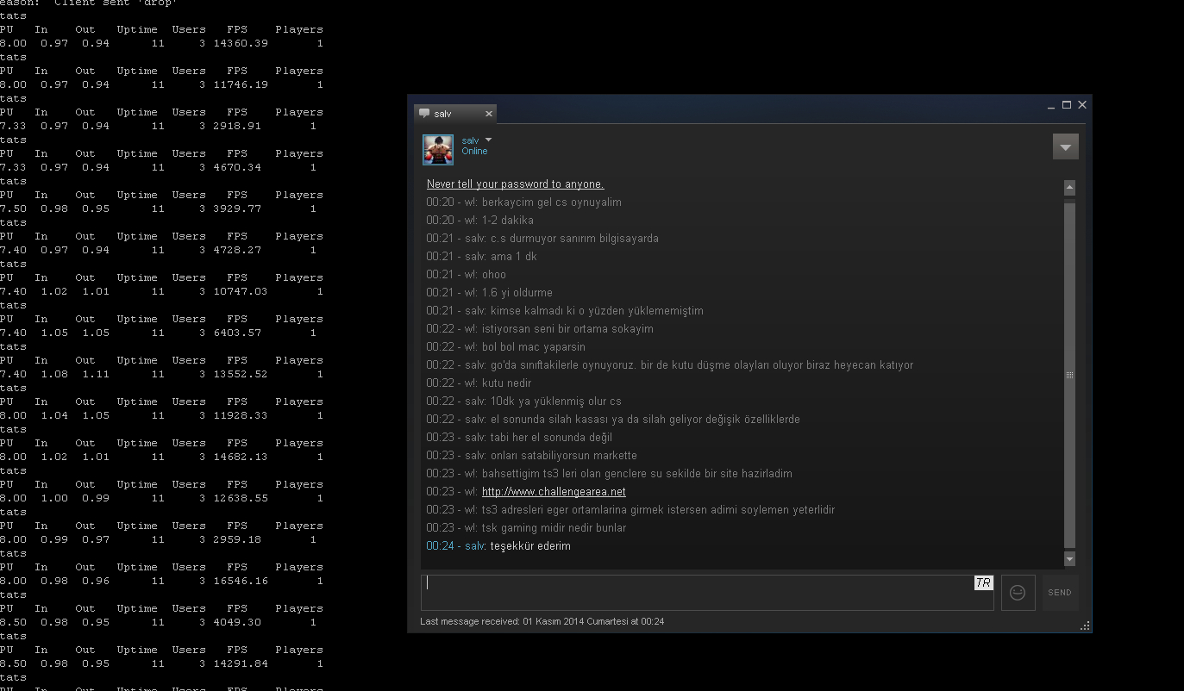Click message 'tabi her el sonunda değil'
Screen dimensions: 1184x691
pyautogui.click(x=552, y=438)
